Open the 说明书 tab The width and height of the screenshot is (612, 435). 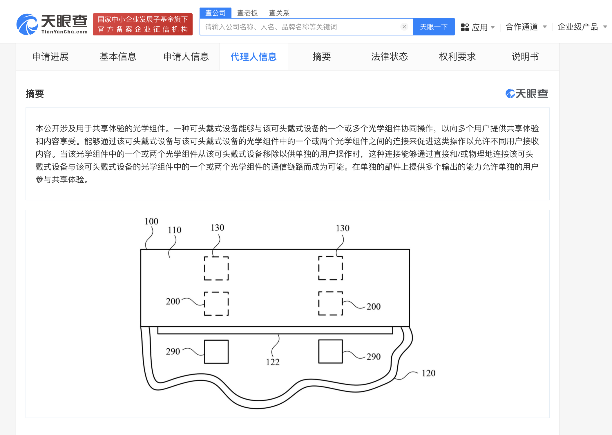click(x=525, y=57)
